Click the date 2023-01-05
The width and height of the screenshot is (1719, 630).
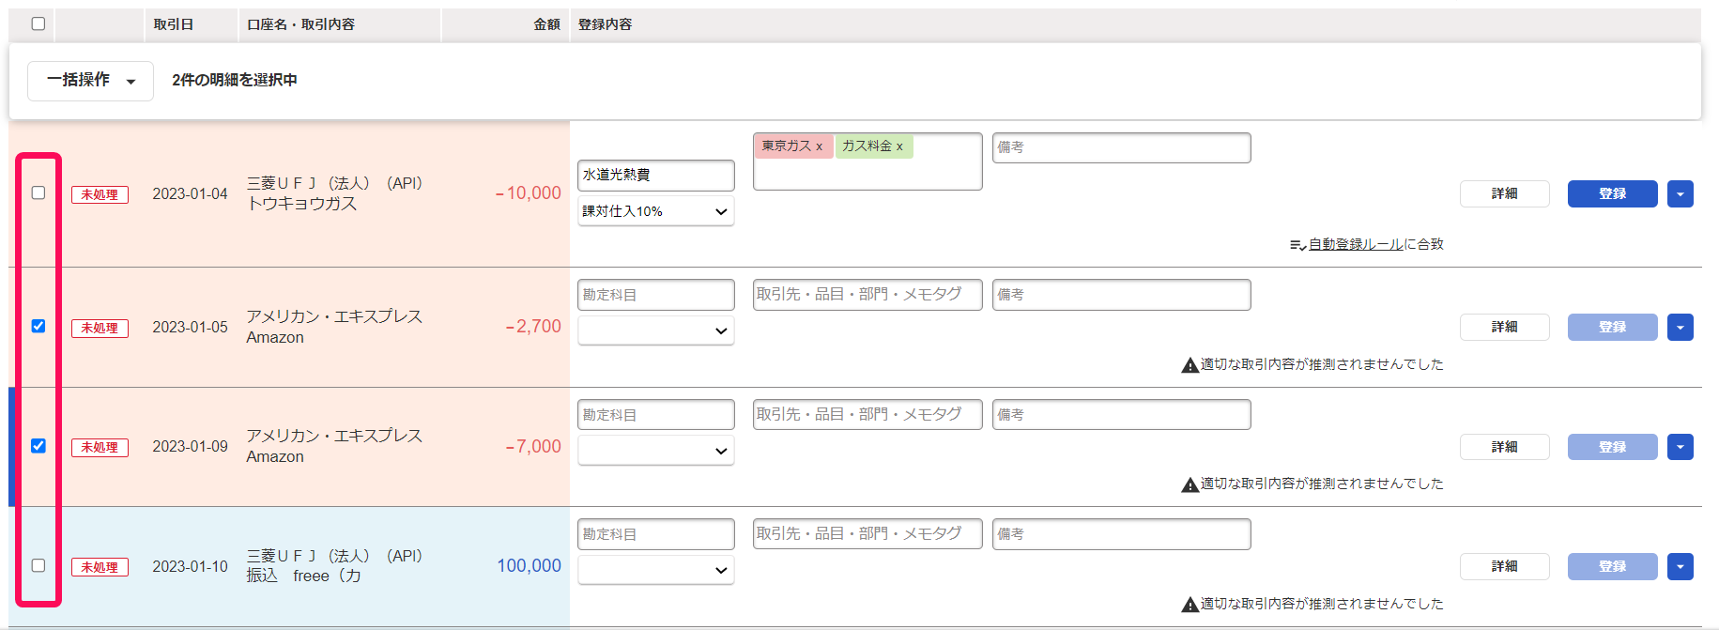coord(190,328)
